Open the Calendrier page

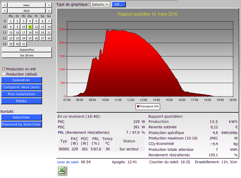(x=21, y=80)
